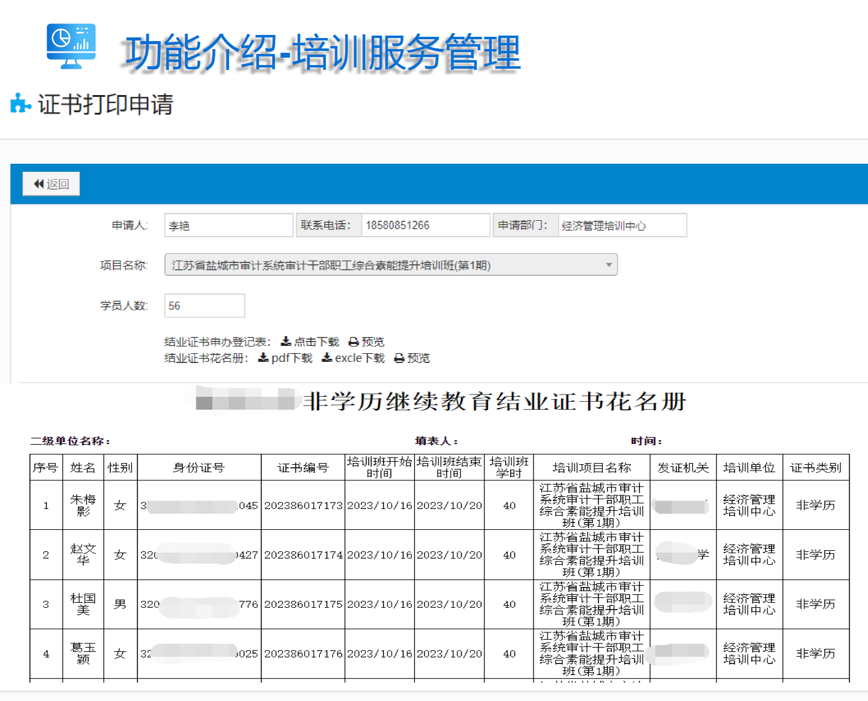Click the 联系电话 phone number field
This screenshot has height=701, width=868.
point(425,226)
